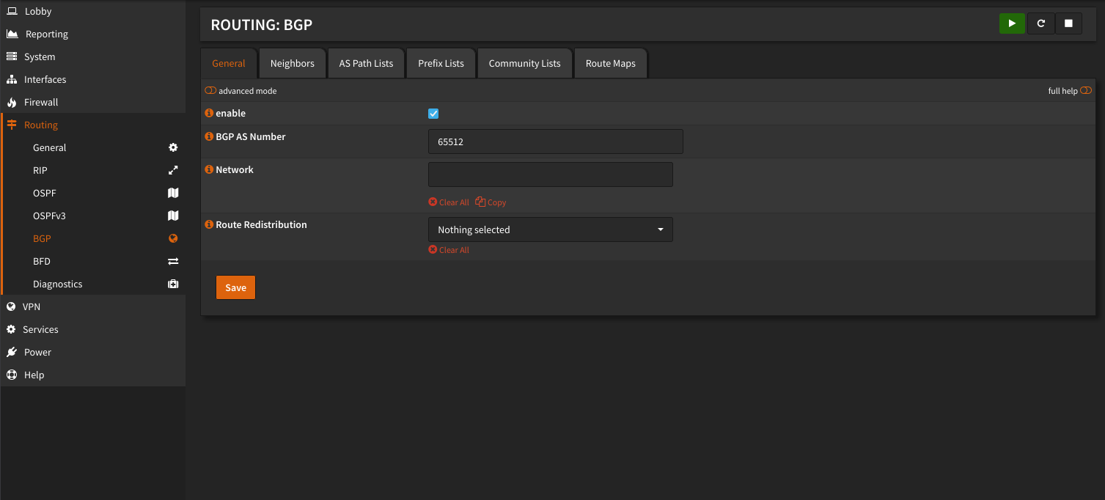Viewport: 1105px width, 500px height.
Task: Click the info icon next to Route Redistribution
Action: (x=209, y=224)
